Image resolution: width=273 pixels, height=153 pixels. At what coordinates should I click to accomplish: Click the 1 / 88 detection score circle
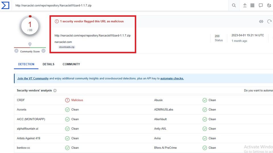click(30, 26)
